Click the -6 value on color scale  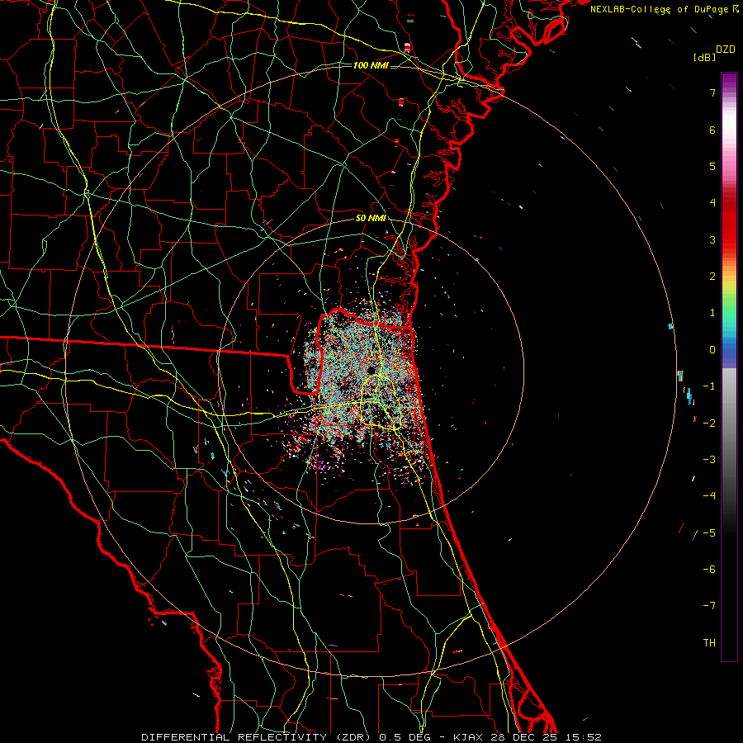(x=709, y=569)
